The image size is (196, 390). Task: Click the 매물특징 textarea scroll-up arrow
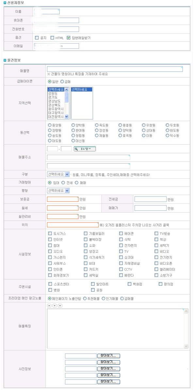pyautogui.click(x=186, y=311)
